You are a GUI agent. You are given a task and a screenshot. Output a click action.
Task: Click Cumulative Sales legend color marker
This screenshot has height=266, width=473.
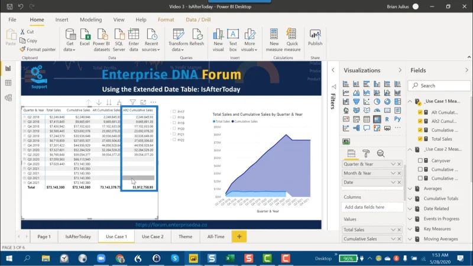pyautogui.click(x=233, y=122)
